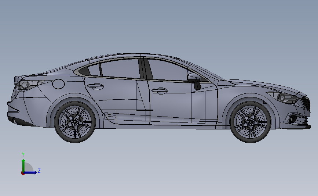Image resolution: width=318 pixels, height=196 pixels.
Task: Select the front door window glass
Action: pos(167,70)
